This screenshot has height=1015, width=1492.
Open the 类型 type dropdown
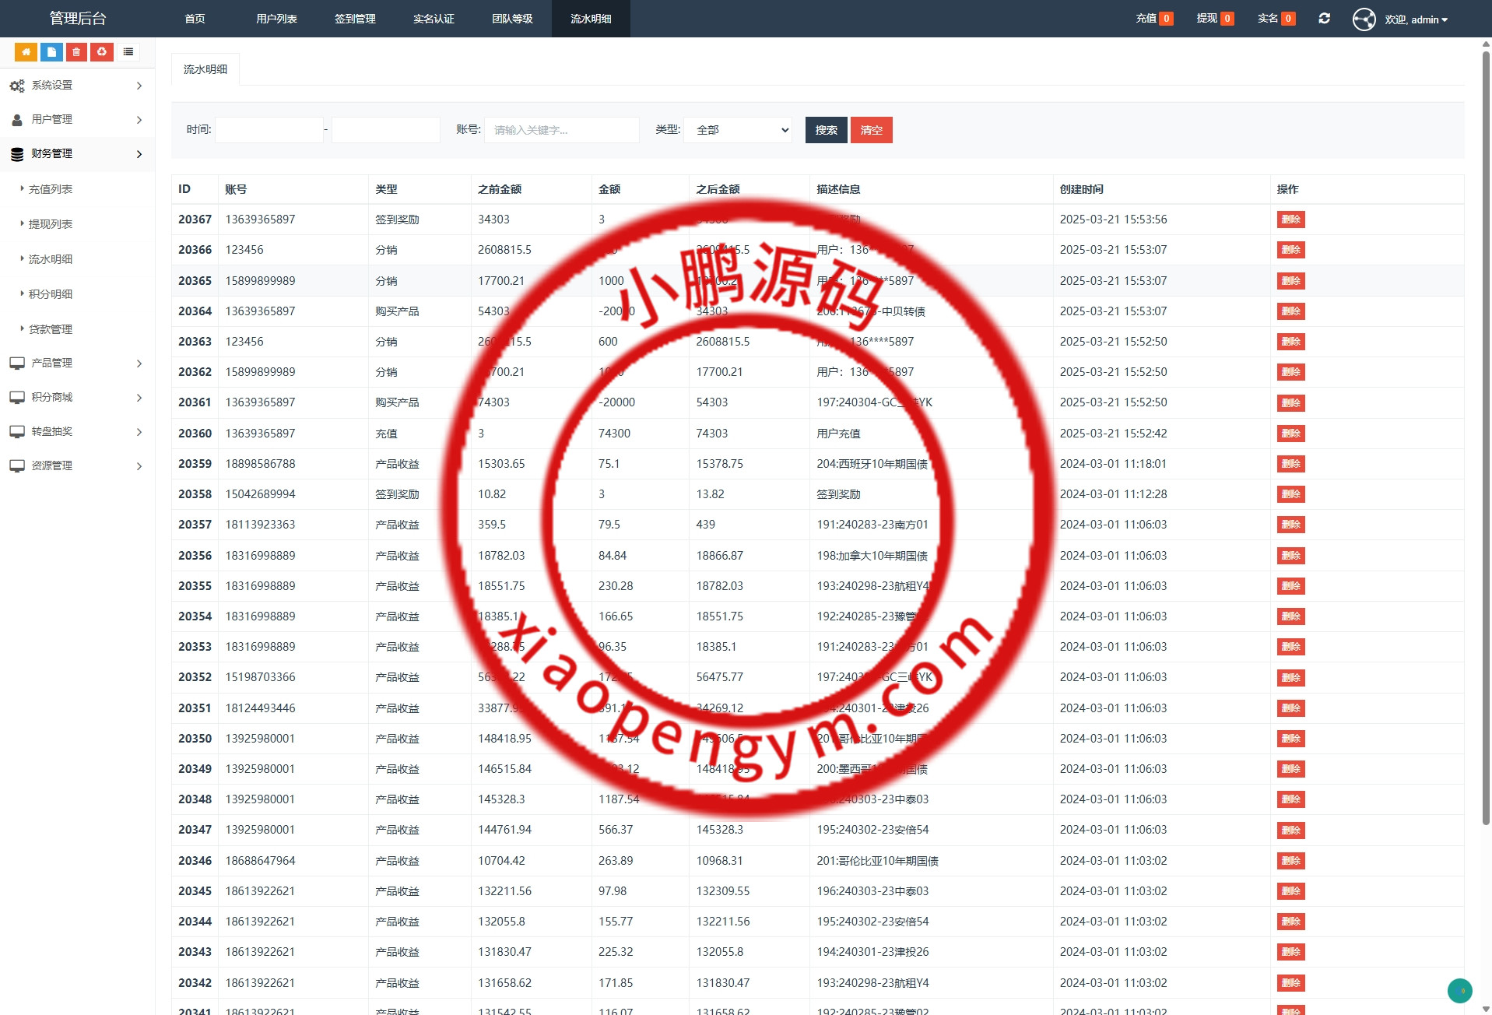pos(738,130)
